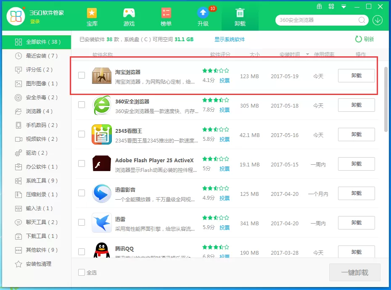
Task: Click the 2345看图王 app icon
Action: (101, 134)
